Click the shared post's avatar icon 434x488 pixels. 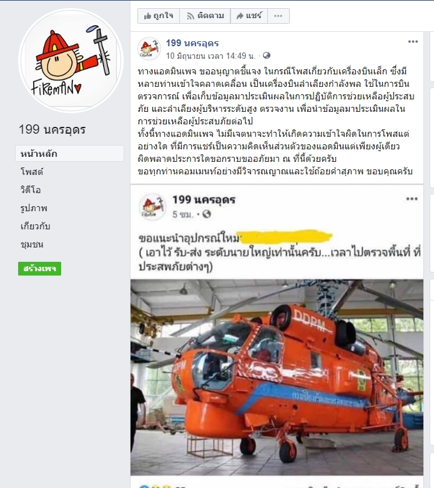(x=152, y=206)
